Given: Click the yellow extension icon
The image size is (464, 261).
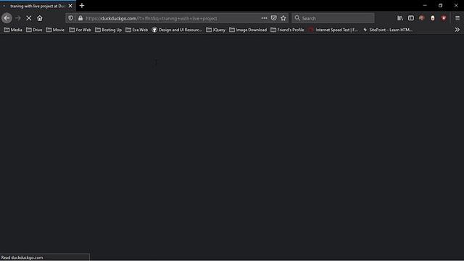Looking at the screenshot, I should [x=433, y=18].
